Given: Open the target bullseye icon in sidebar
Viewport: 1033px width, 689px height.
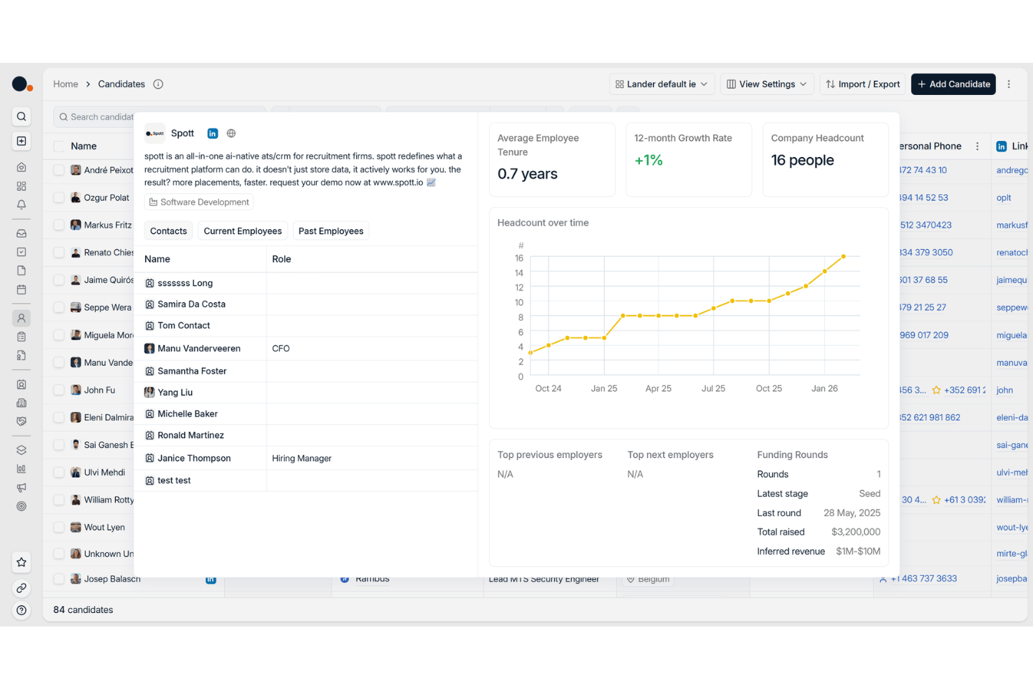Looking at the screenshot, I should pyautogui.click(x=22, y=506).
